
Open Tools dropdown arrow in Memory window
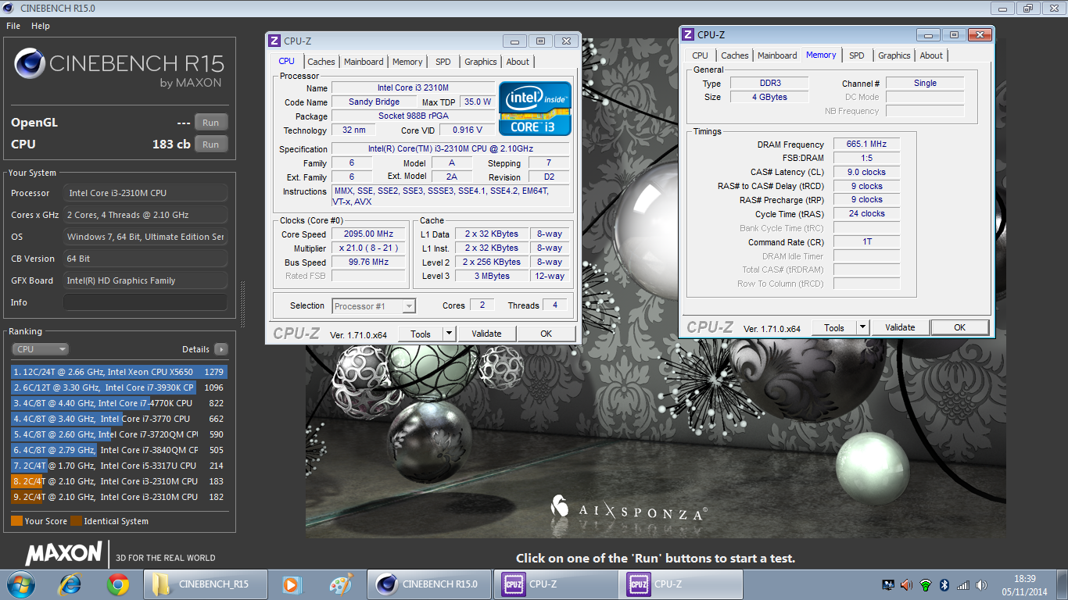(862, 327)
